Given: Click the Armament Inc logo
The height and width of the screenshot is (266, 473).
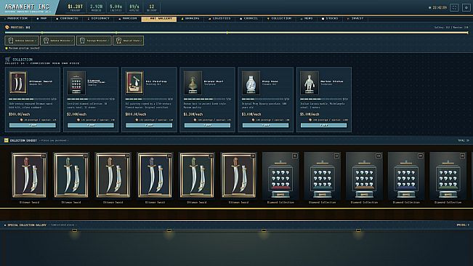Looking at the screenshot, I should click(27, 7).
